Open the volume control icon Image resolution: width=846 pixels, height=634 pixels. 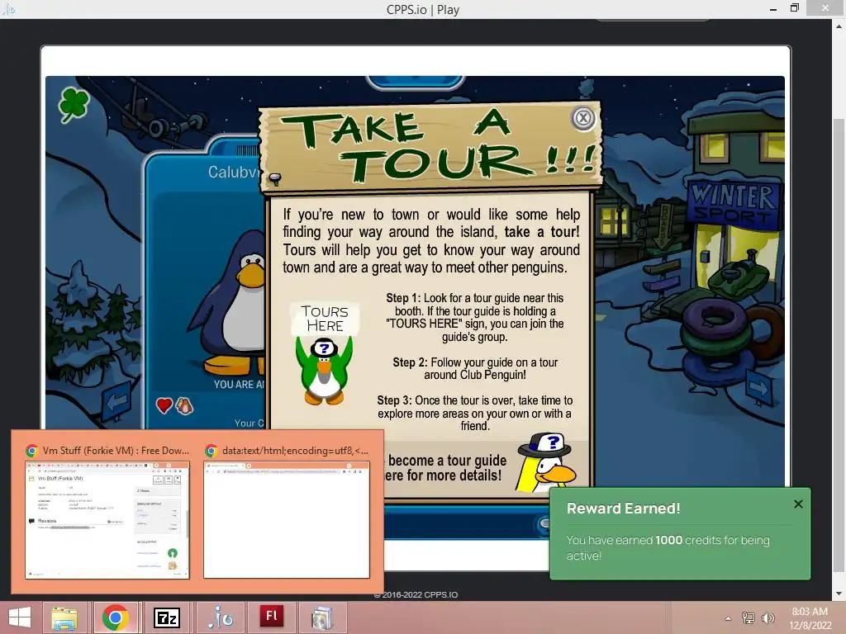[768, 617]
